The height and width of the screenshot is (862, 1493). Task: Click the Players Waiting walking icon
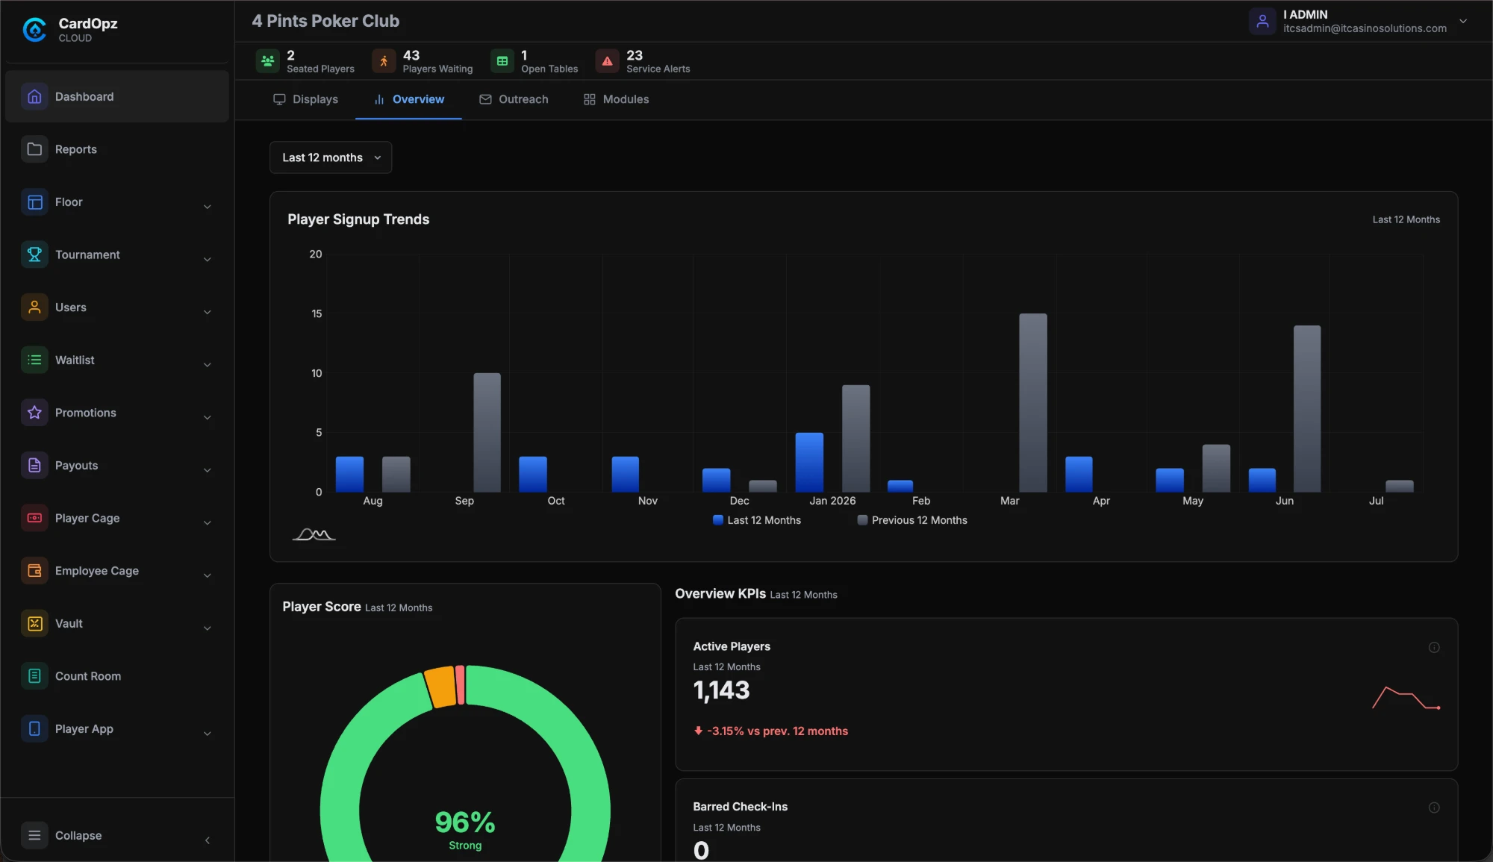click(x=384, y=61)
